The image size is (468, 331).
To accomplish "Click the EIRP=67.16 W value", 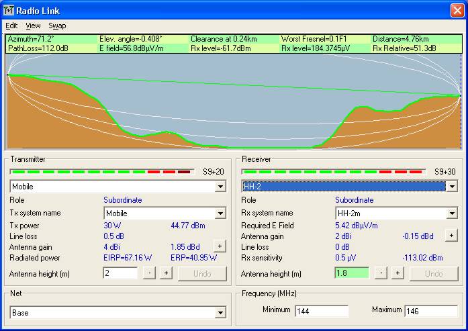I will (x=128, y=258).
